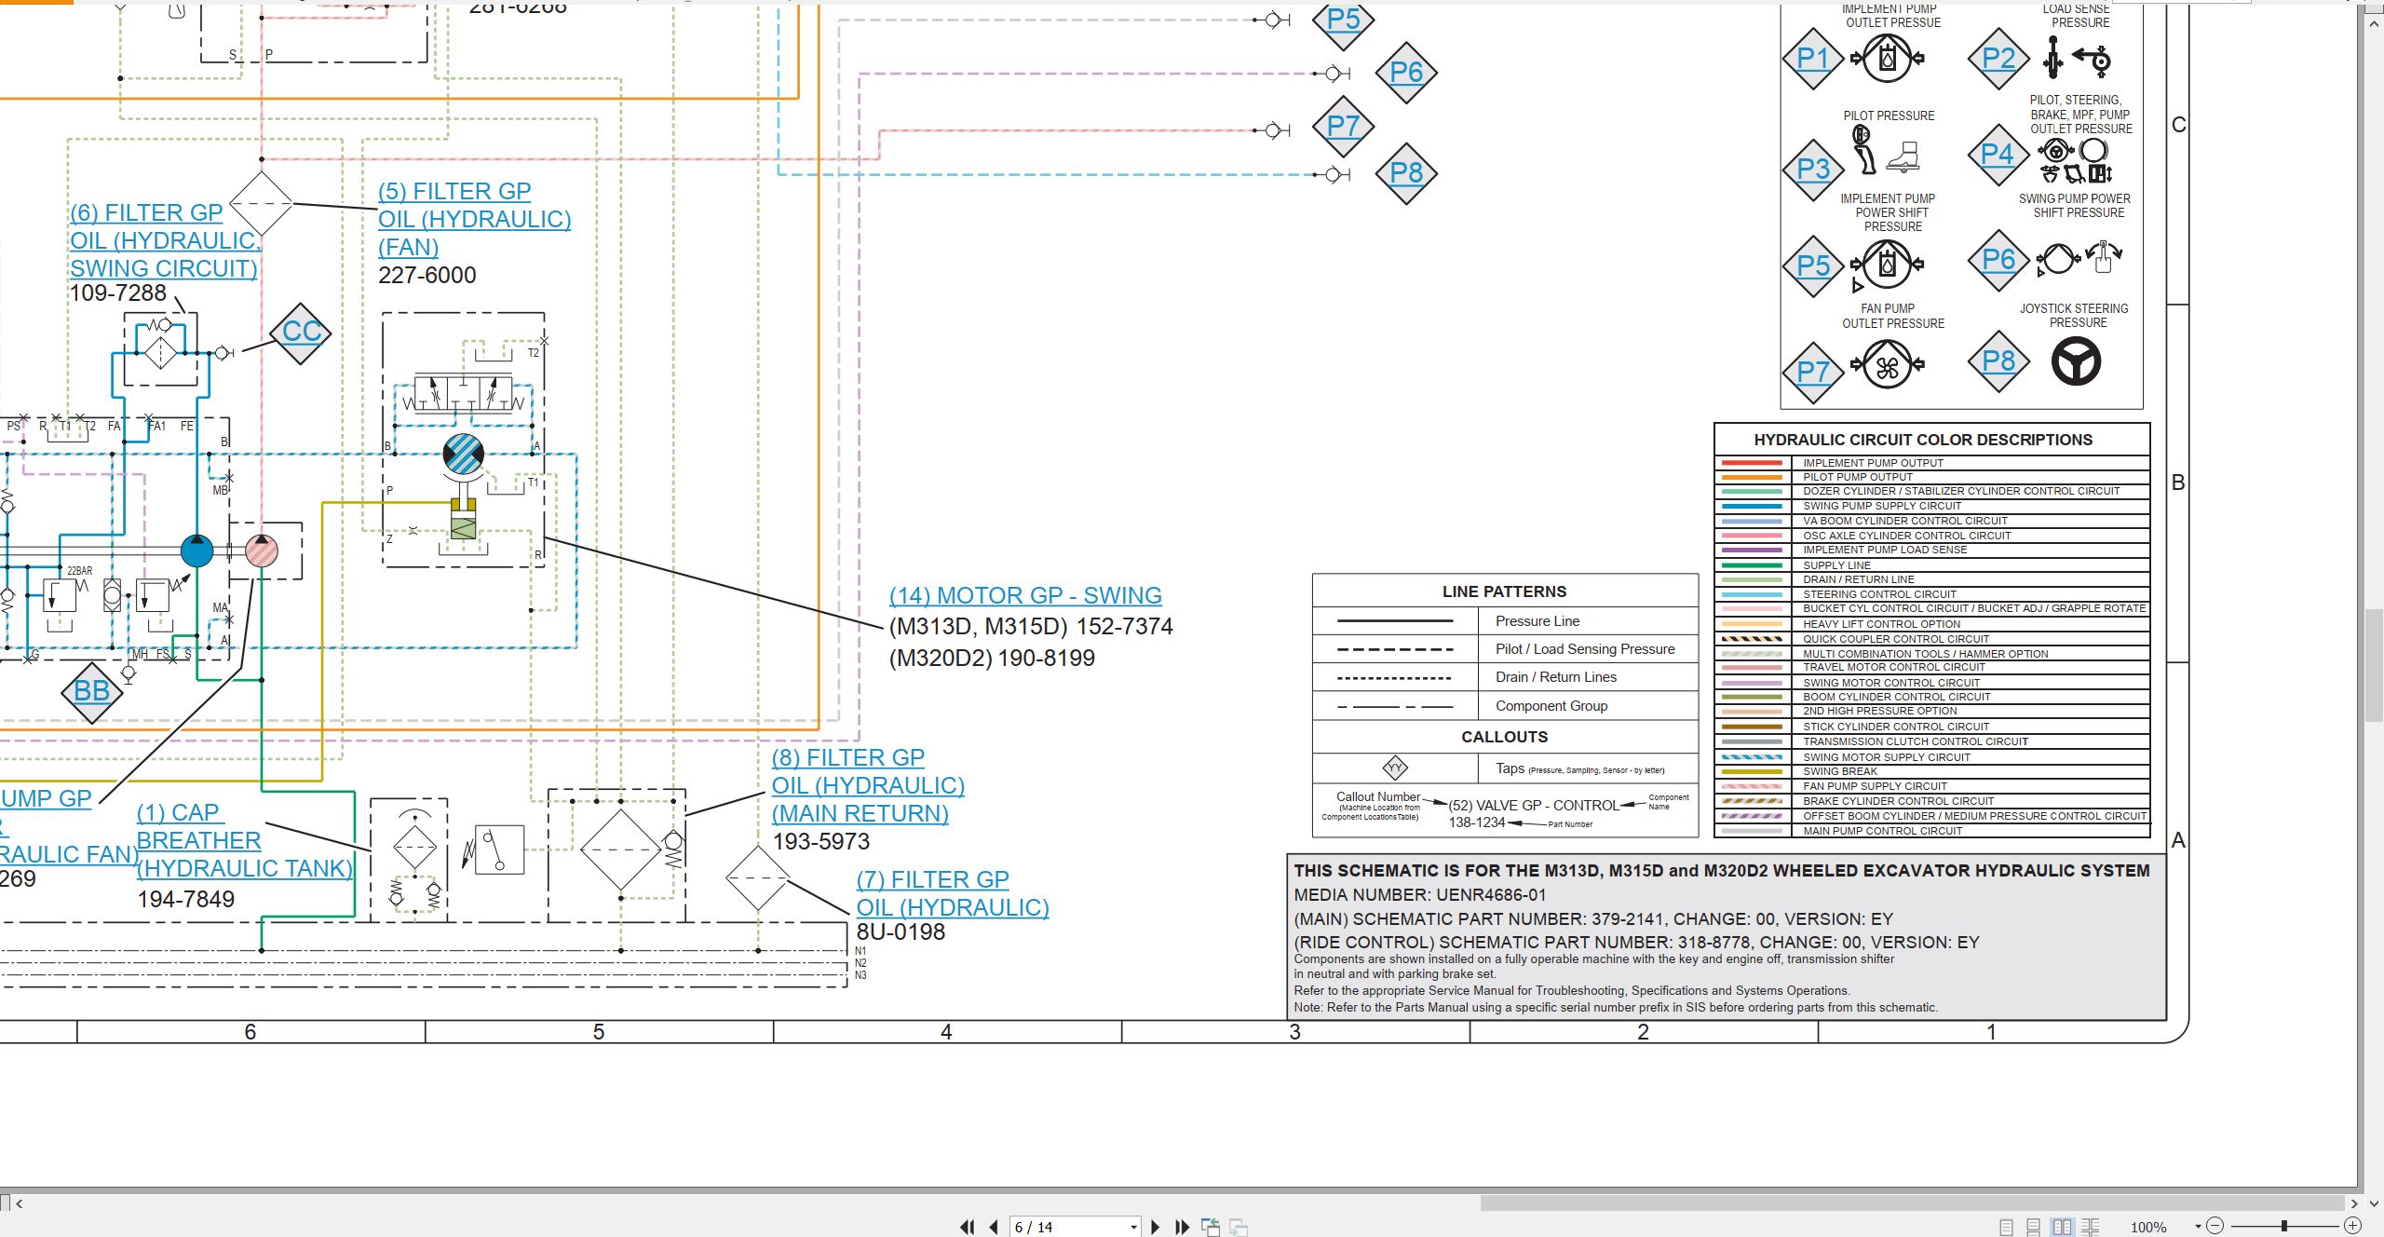Click the horizontal scrollbar right arrow
Viewport: 2384px width, 1237px height.
(2353, 1203)
